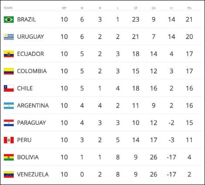This screenshot has height=185, width=205.
Task: Click the GF column header
Action: click(x=136, y=8)
